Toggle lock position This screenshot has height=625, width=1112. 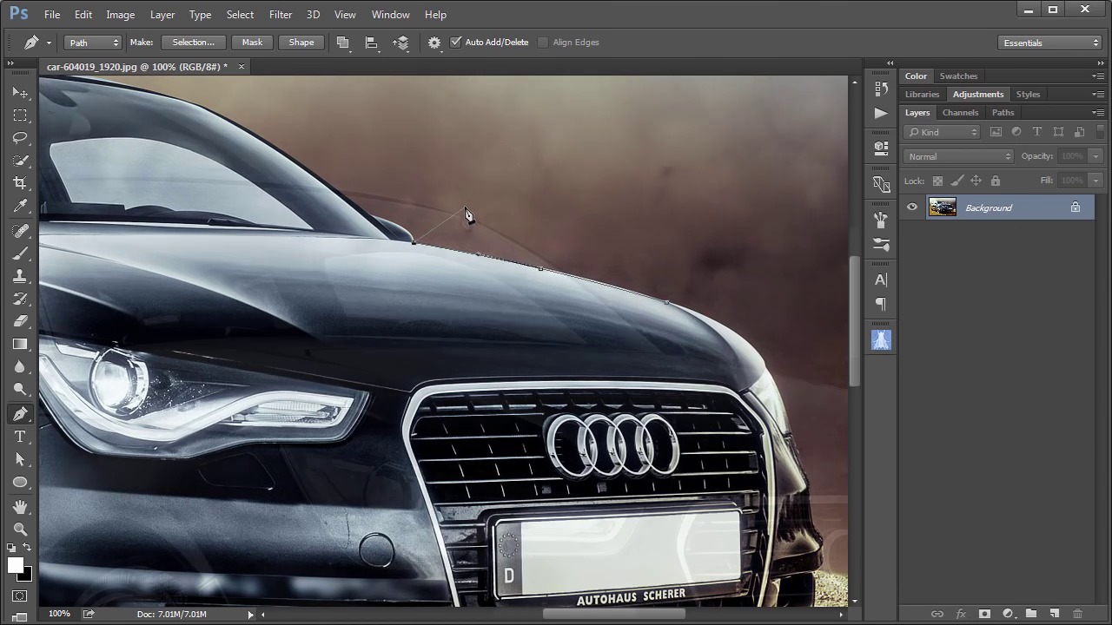976,181
